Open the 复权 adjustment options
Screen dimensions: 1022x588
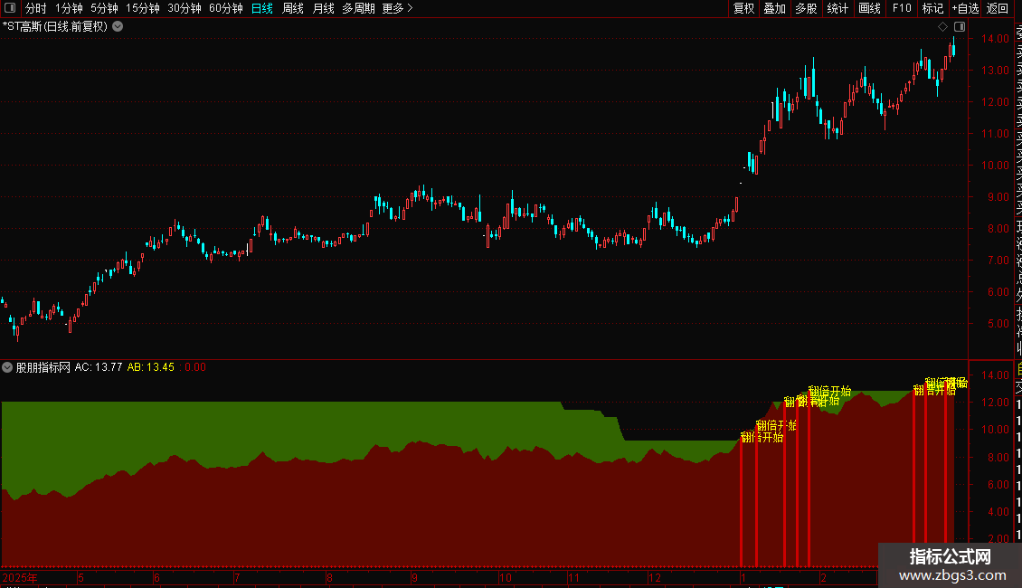[x=743, y=8]
